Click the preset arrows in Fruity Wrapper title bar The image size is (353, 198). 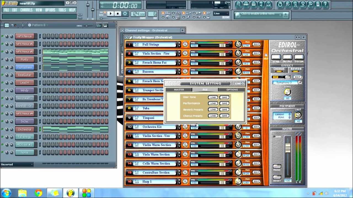click(298, 37)
